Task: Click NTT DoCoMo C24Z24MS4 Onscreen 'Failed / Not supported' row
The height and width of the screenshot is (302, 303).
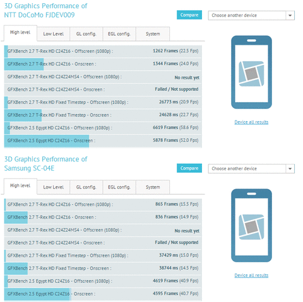Action: [x=103, y=90]
